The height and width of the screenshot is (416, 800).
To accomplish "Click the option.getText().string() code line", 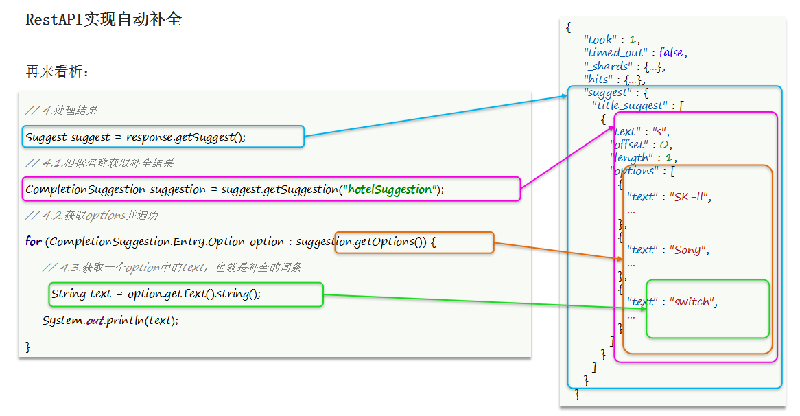I will pyautogui.click(x=156, y=294).
